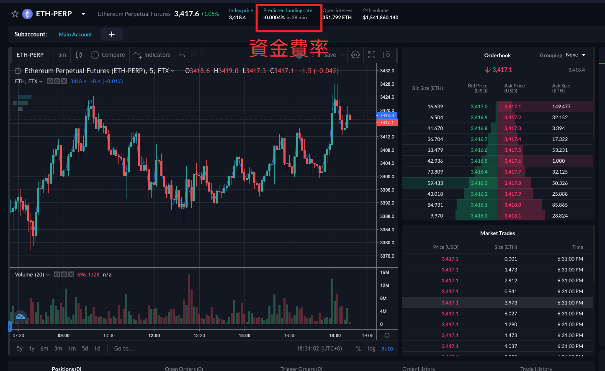
Task: Set chart range to 1m
Action: 72,348
